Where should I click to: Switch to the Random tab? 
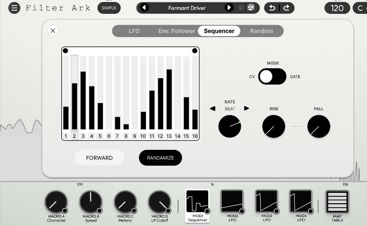(261, 31)
